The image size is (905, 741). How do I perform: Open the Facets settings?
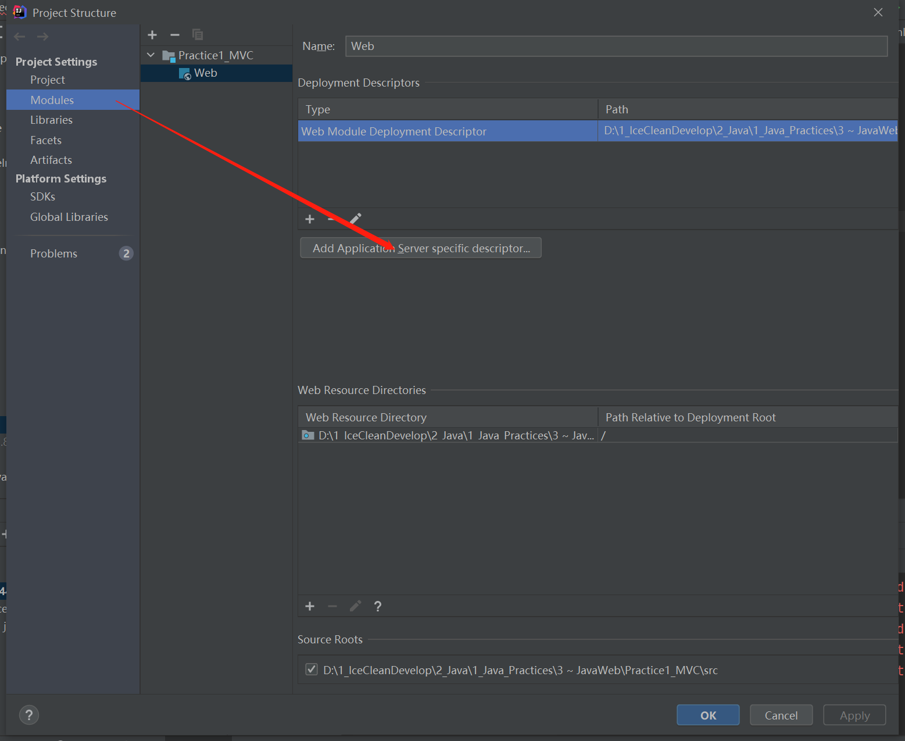coord(46,140)
